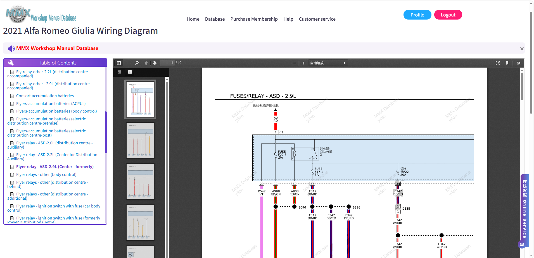Screen dimensions: 534x258
Task: Zoom out with the minus icon
Action: (295, 63)
